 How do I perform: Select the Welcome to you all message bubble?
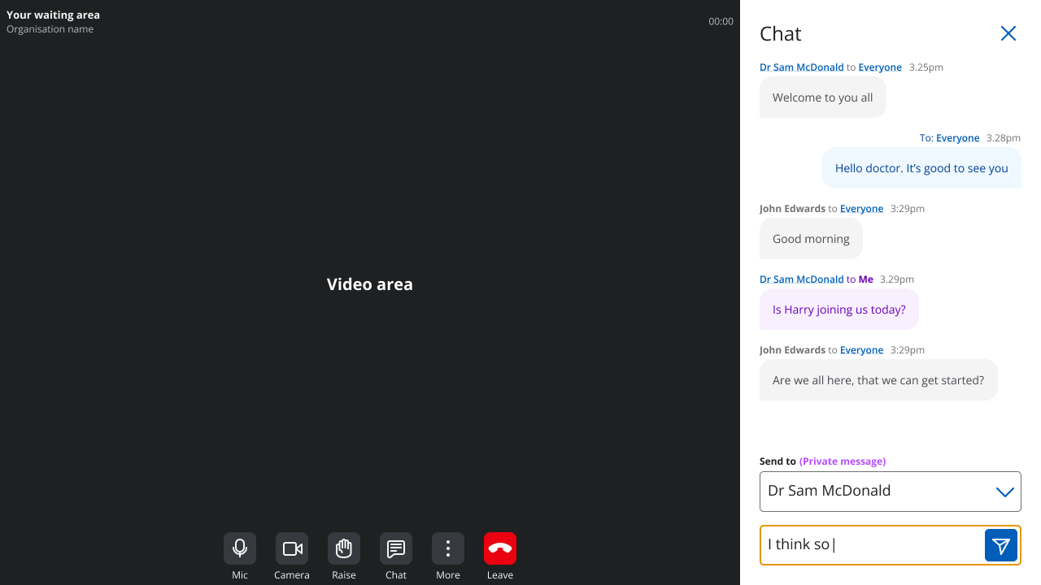click(x=822, y=97)
